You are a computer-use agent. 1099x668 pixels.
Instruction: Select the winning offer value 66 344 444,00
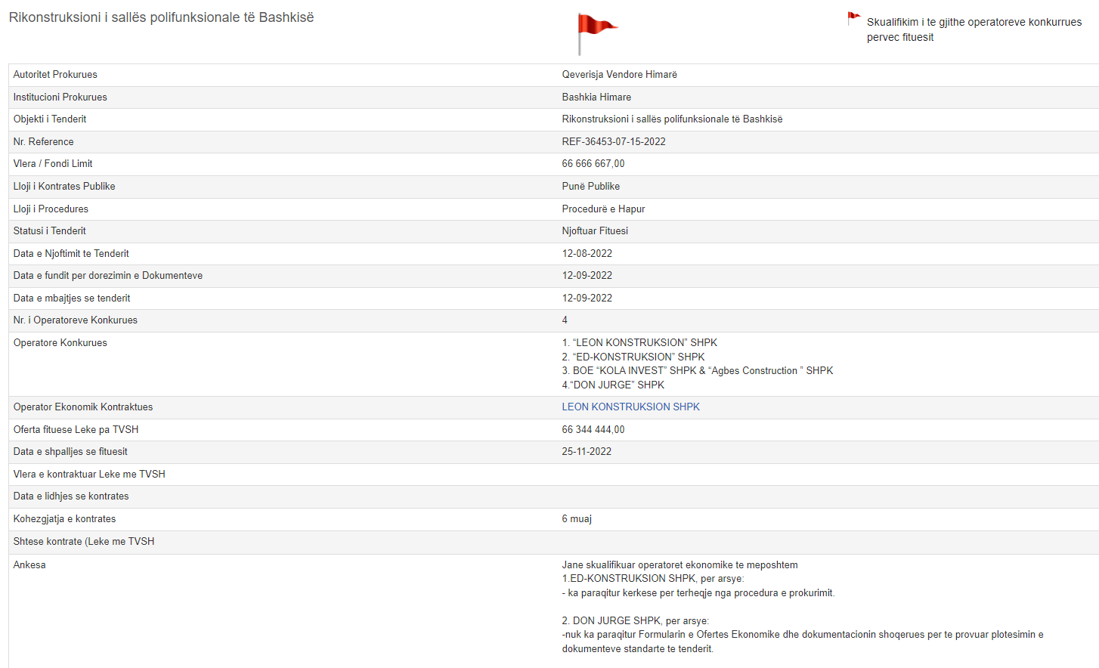click(x=593, y=430)
